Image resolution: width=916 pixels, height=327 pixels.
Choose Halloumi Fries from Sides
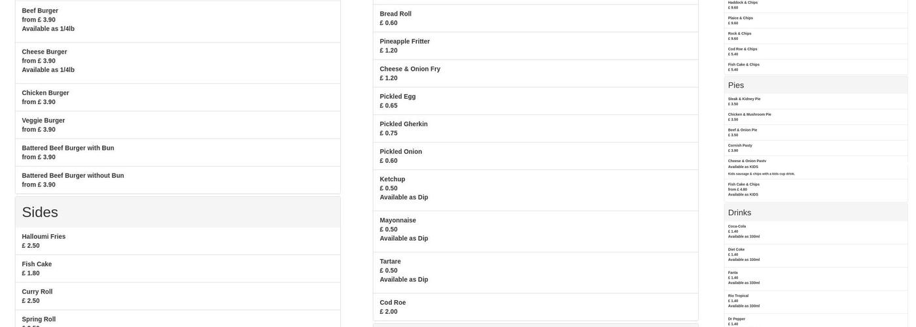[44, 237]
